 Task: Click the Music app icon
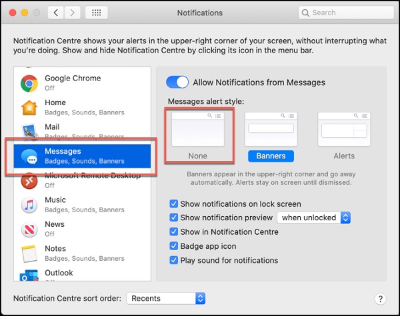pyautogui.click(x=29, y=205)
